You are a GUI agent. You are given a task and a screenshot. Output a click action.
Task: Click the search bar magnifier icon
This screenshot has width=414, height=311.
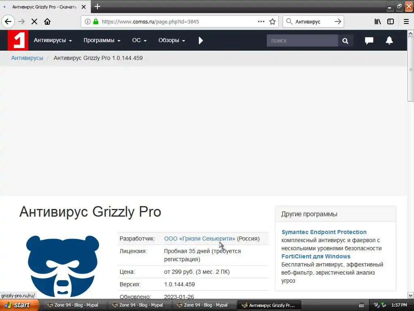289,22
